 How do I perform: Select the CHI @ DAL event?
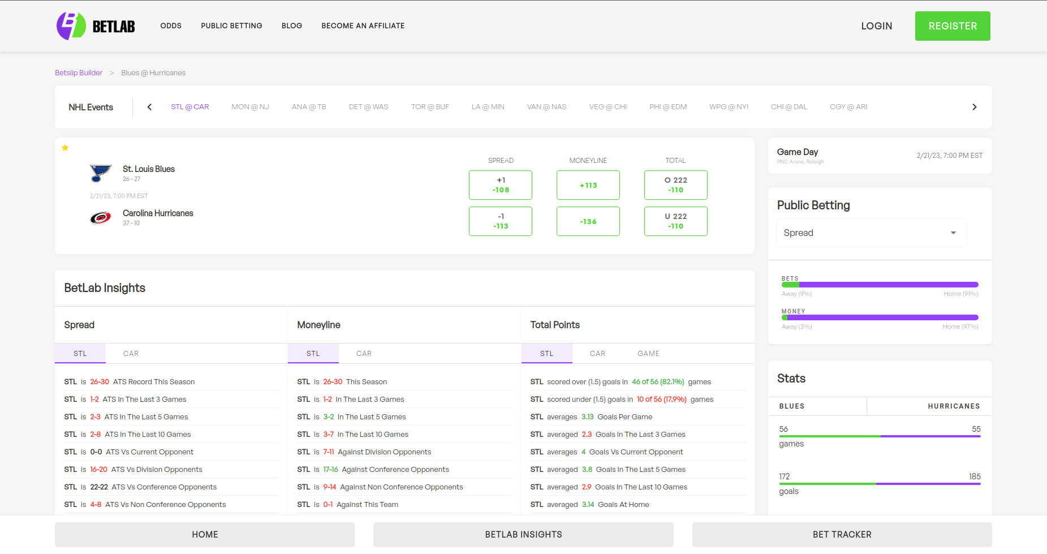[789, 107]
